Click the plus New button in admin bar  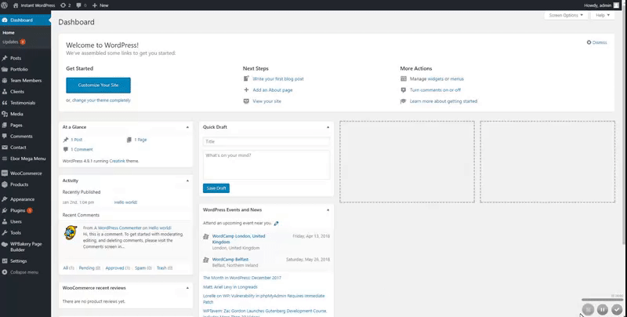pos(100,5)
